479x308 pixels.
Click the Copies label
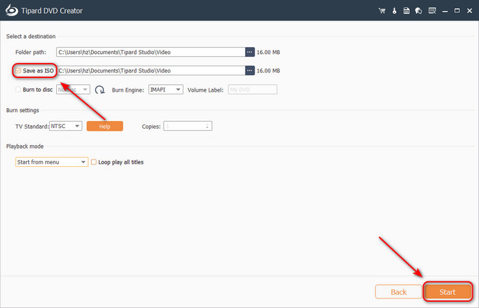click(x=151, y=127)
